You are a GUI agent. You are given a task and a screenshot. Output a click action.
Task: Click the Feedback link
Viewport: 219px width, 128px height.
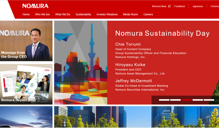(x=179, y=6)
